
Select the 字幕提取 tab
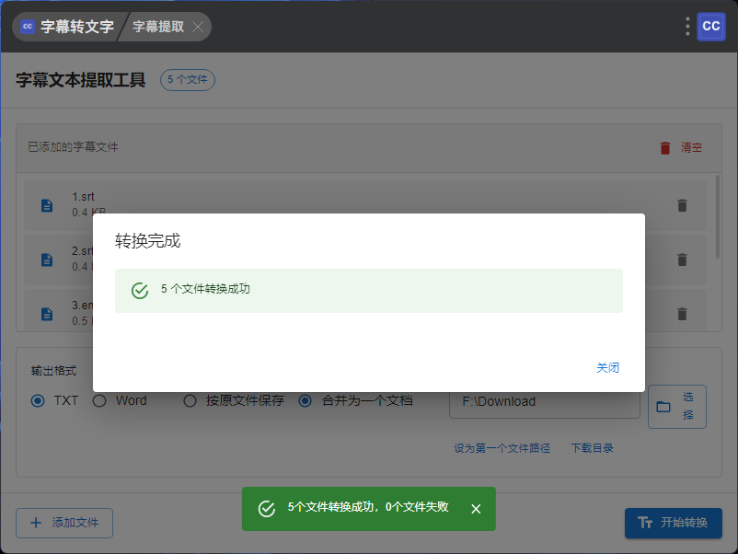click(158, 27)
